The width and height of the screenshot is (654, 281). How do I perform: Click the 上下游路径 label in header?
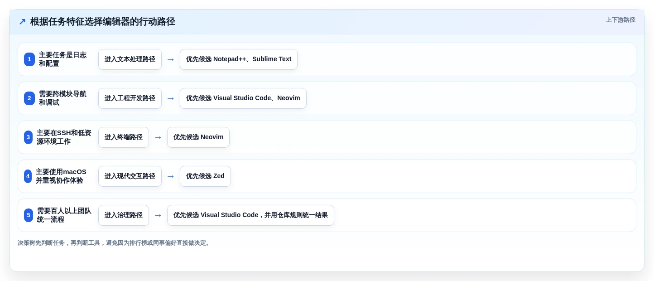[620, 20]
